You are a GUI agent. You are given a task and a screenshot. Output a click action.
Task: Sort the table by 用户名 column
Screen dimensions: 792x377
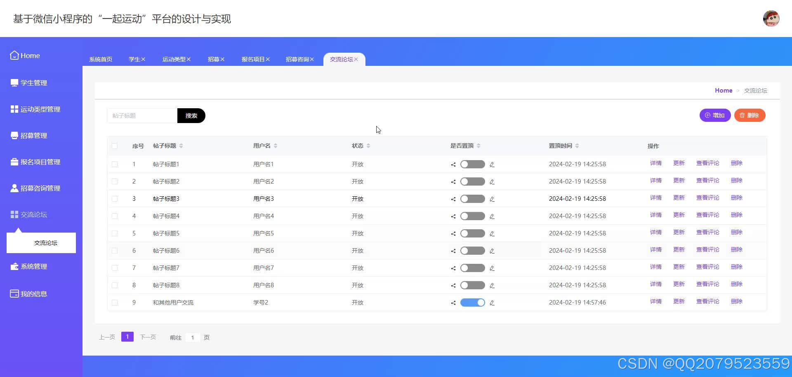(276, 146)
